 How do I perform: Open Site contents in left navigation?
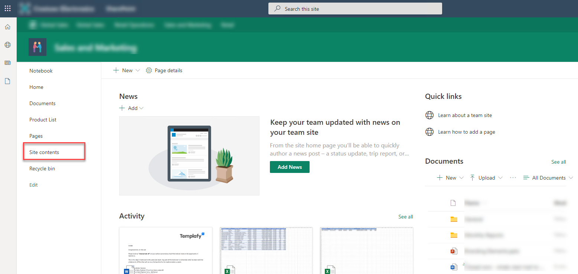point(44,152)
